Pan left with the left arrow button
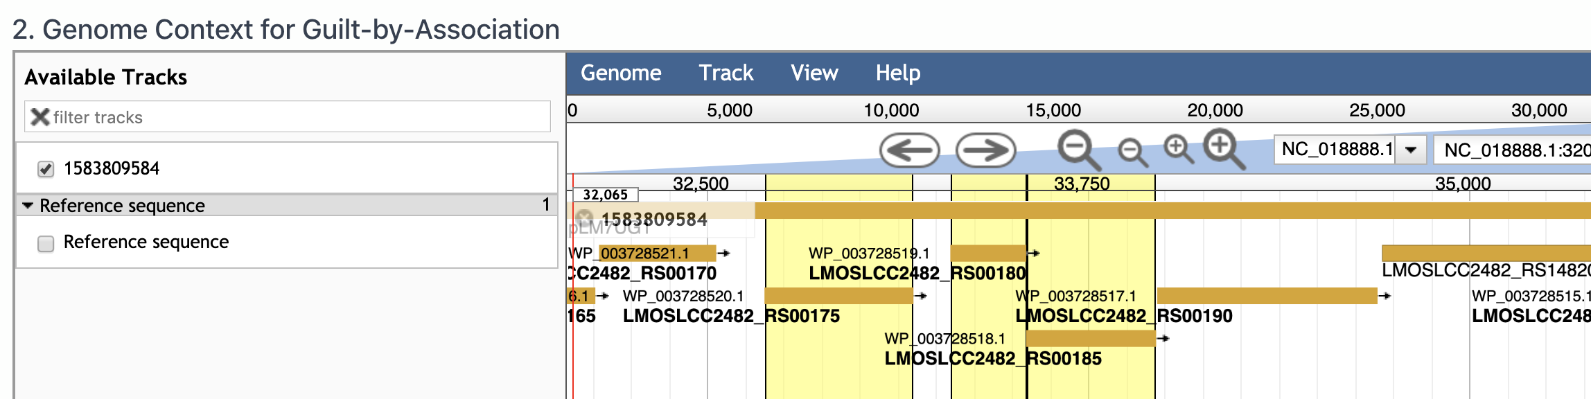The height and width of the screenshot is (399, 1591). coord(909,150)
